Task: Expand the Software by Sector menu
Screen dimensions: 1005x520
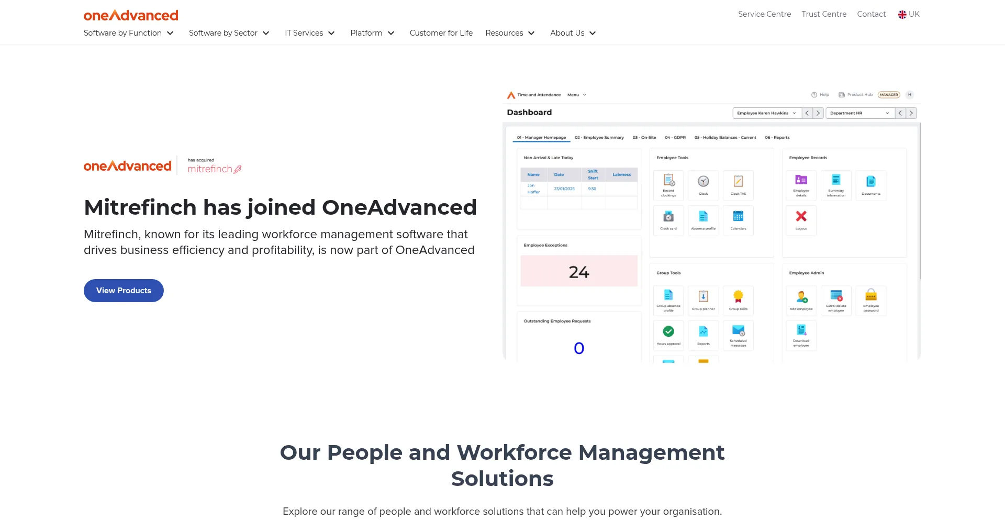Action: (x=229, y=33)
